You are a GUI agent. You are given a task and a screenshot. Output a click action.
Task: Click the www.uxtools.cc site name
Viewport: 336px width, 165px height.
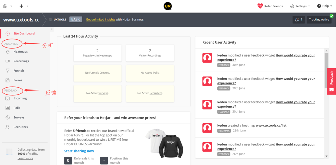point(21,20)
